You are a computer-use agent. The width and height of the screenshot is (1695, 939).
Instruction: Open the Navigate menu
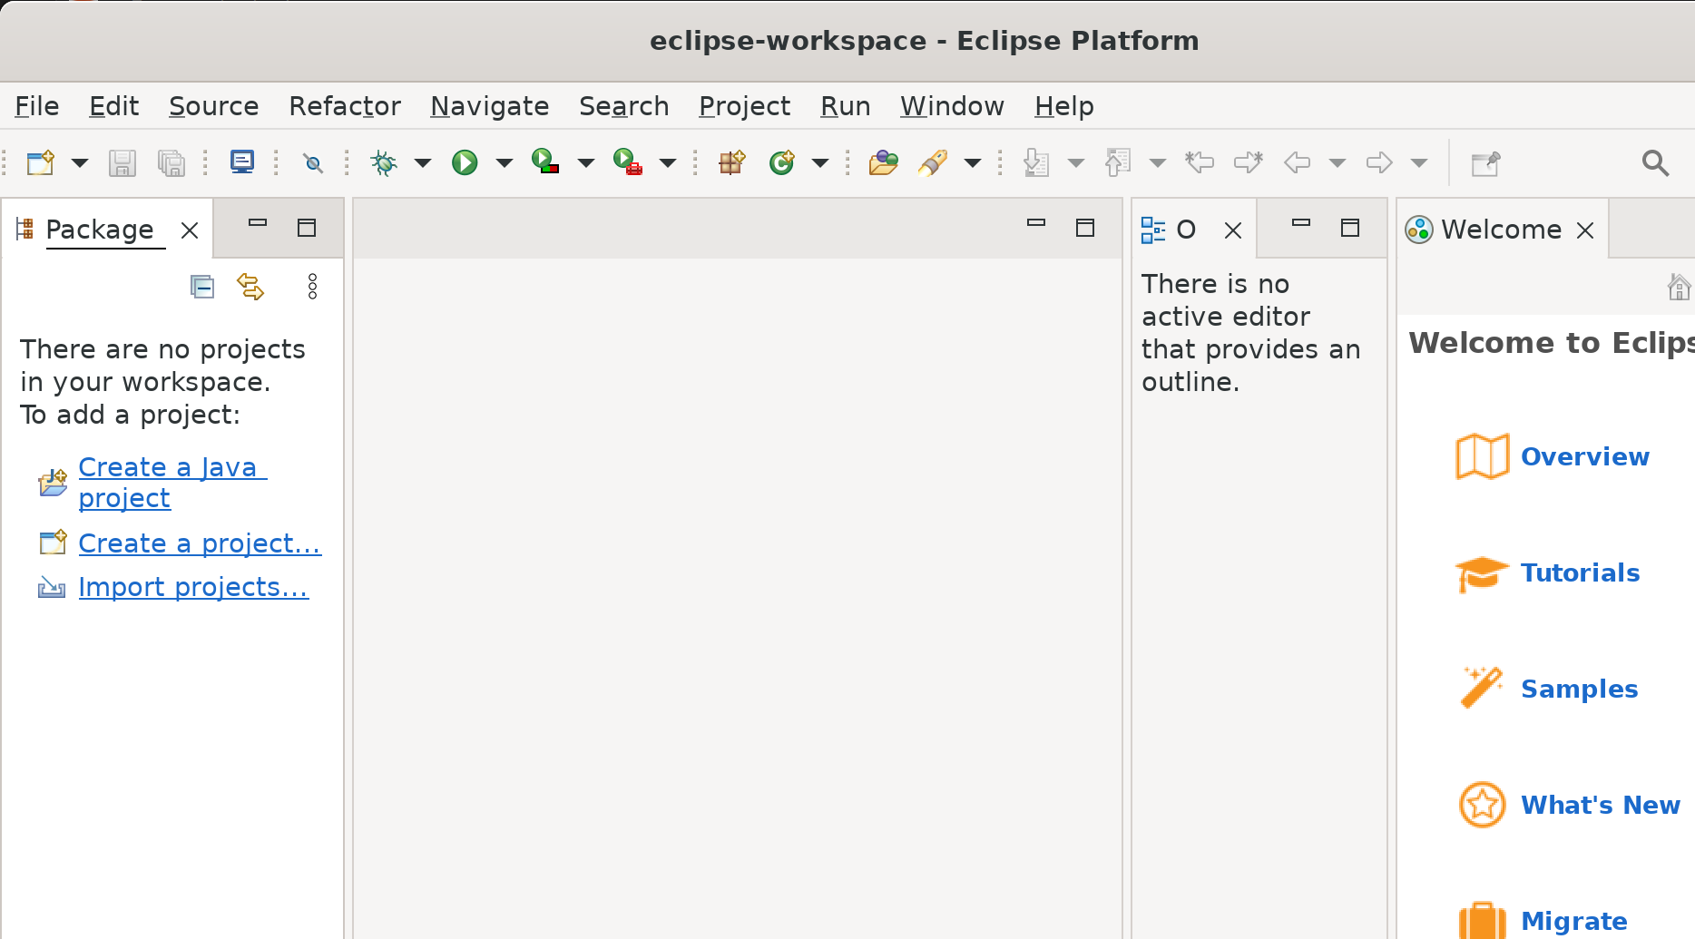tap(489, 106)
